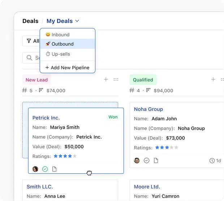
Task: Click the $74,000 total value
Action: tap(56, 91)
